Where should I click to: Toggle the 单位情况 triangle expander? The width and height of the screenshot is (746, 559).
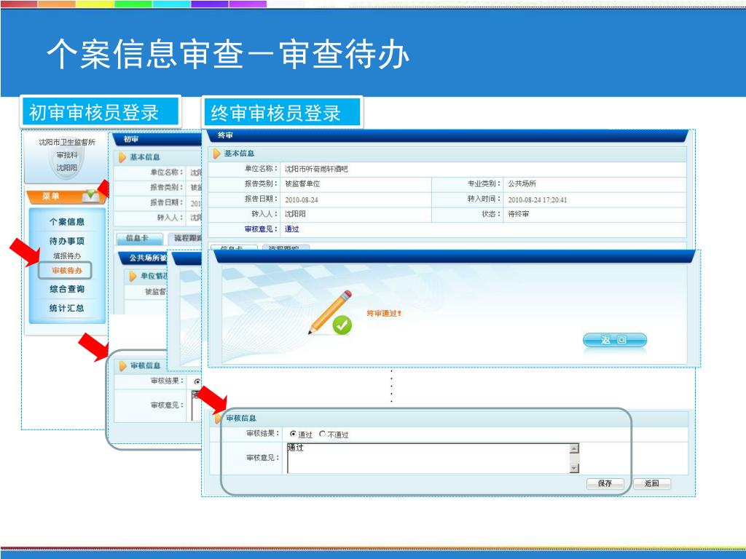tap(133, 276)
